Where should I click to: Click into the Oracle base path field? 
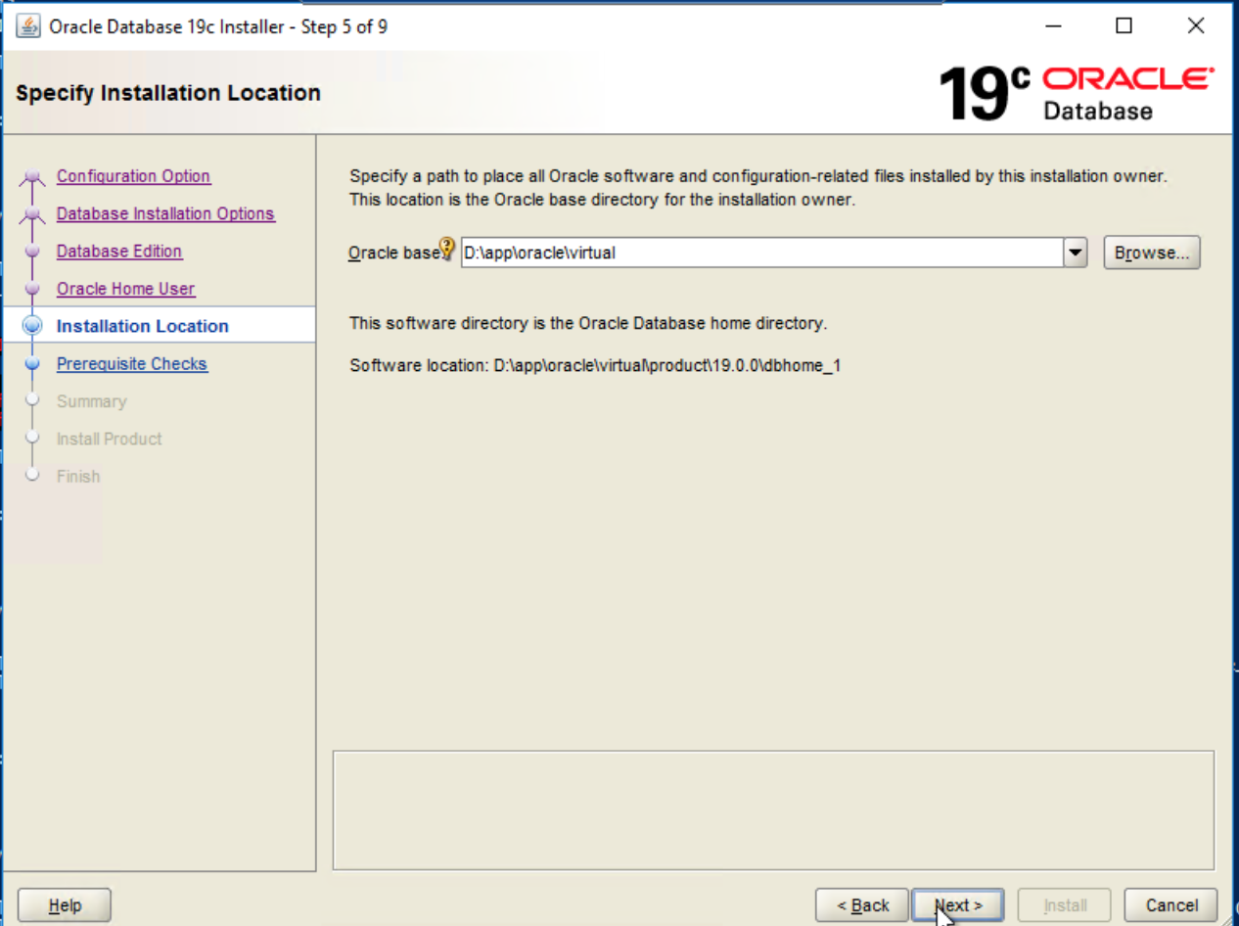coord(761,253)
